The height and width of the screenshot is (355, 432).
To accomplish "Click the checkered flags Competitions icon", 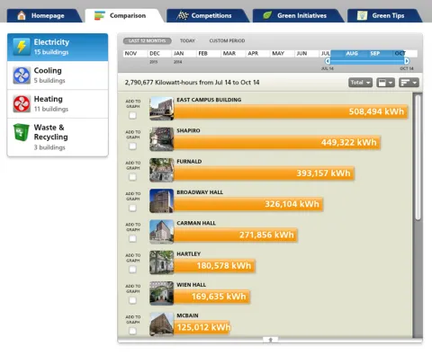I will coord(183,15).
